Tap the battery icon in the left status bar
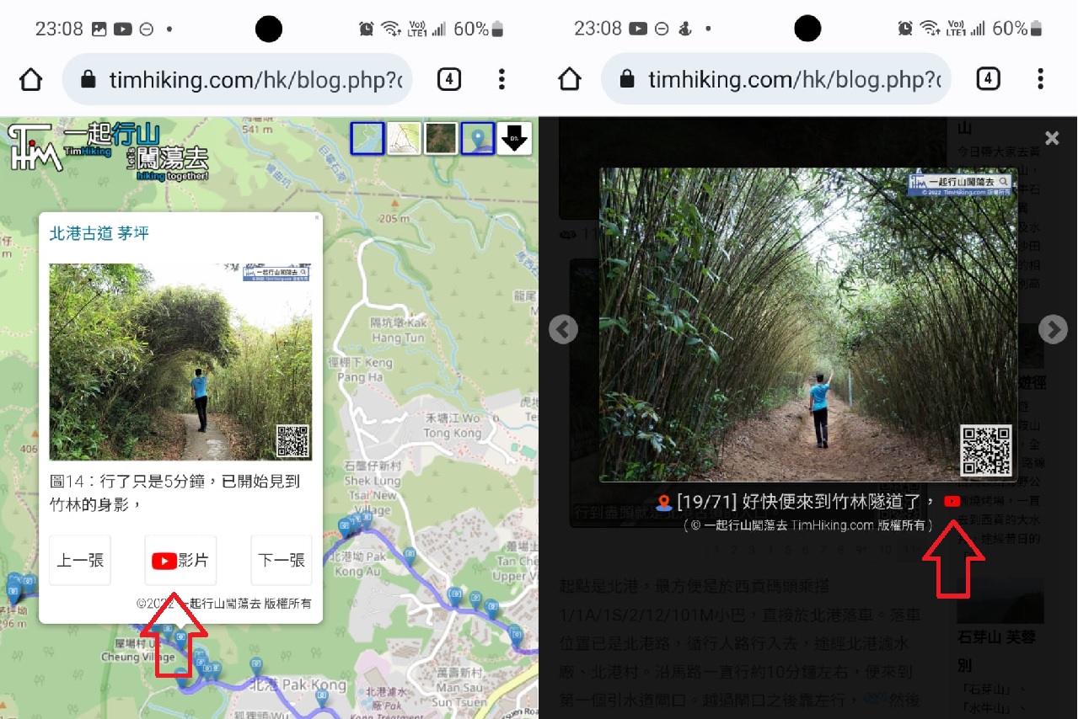 tap(497, 29)
